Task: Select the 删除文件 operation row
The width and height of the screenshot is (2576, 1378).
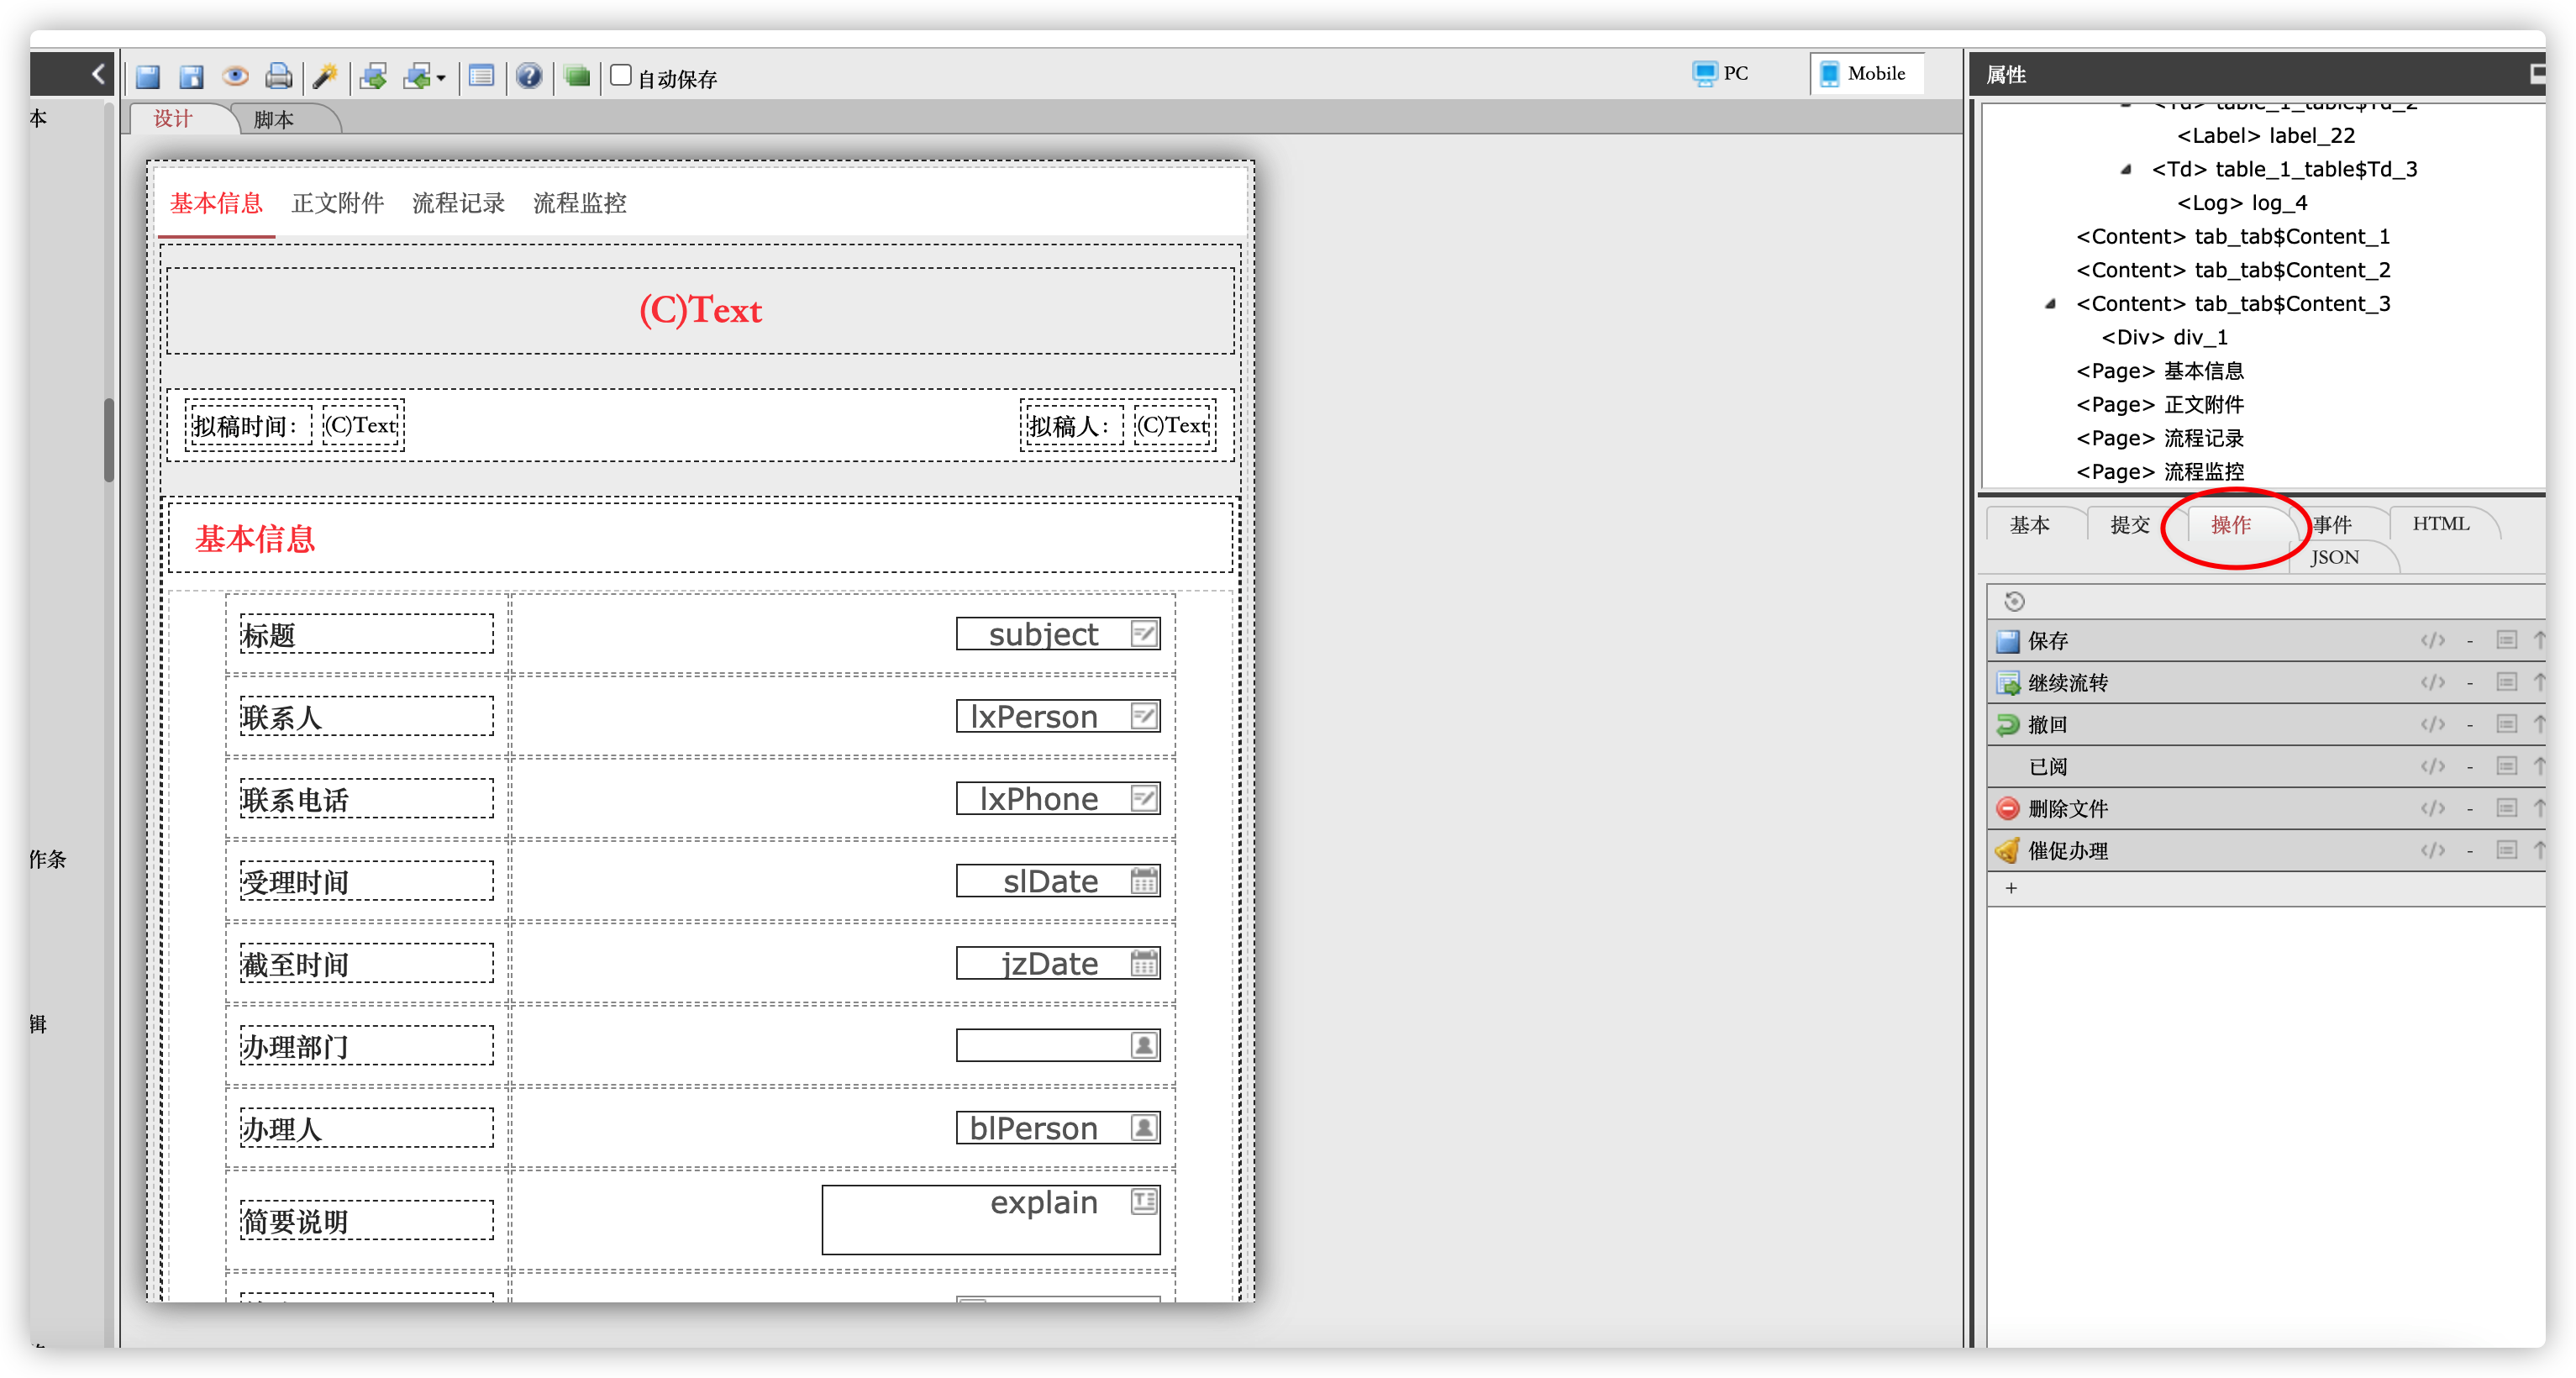Action: click(2266, 809)
